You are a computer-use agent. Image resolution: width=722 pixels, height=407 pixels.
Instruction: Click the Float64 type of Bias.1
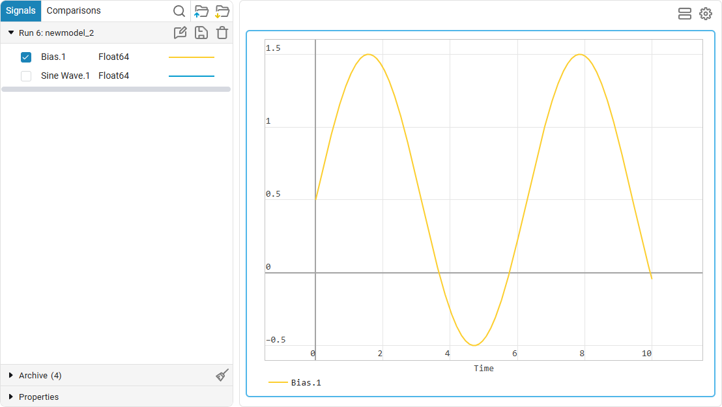114,57
